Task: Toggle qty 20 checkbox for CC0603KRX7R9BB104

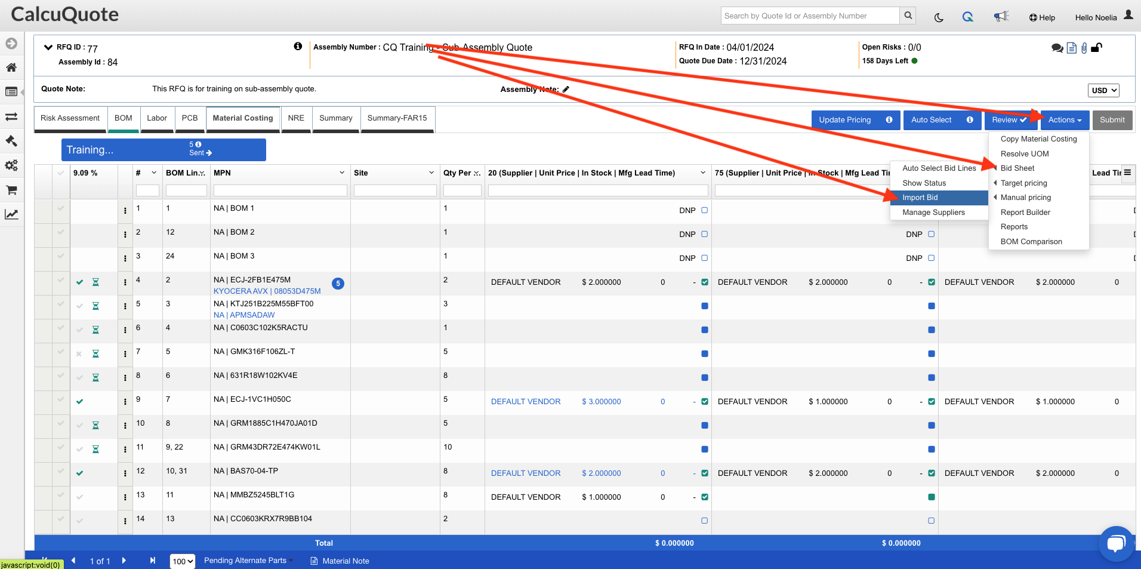Action: (x=704, y=521)
